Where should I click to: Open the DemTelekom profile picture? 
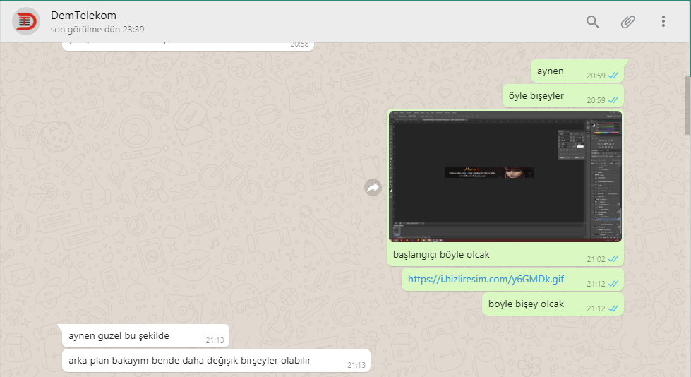26,21
